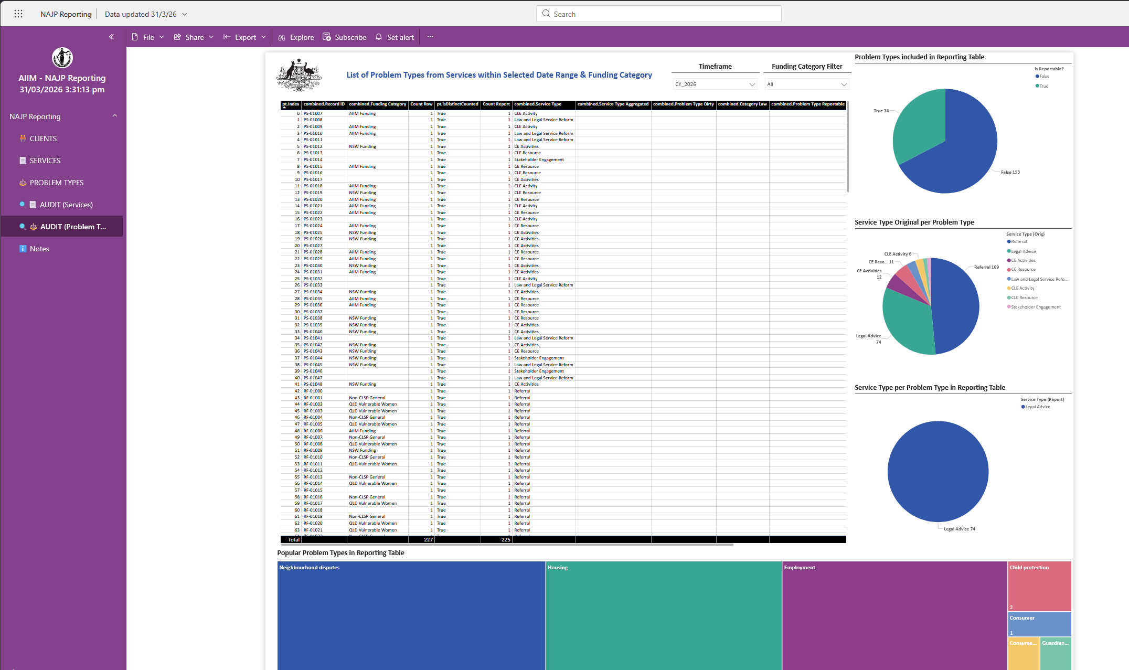Open the more options ellipsis in the toolbar
The height and width of the screenshot is (670, 1129).
click(430, 37)
